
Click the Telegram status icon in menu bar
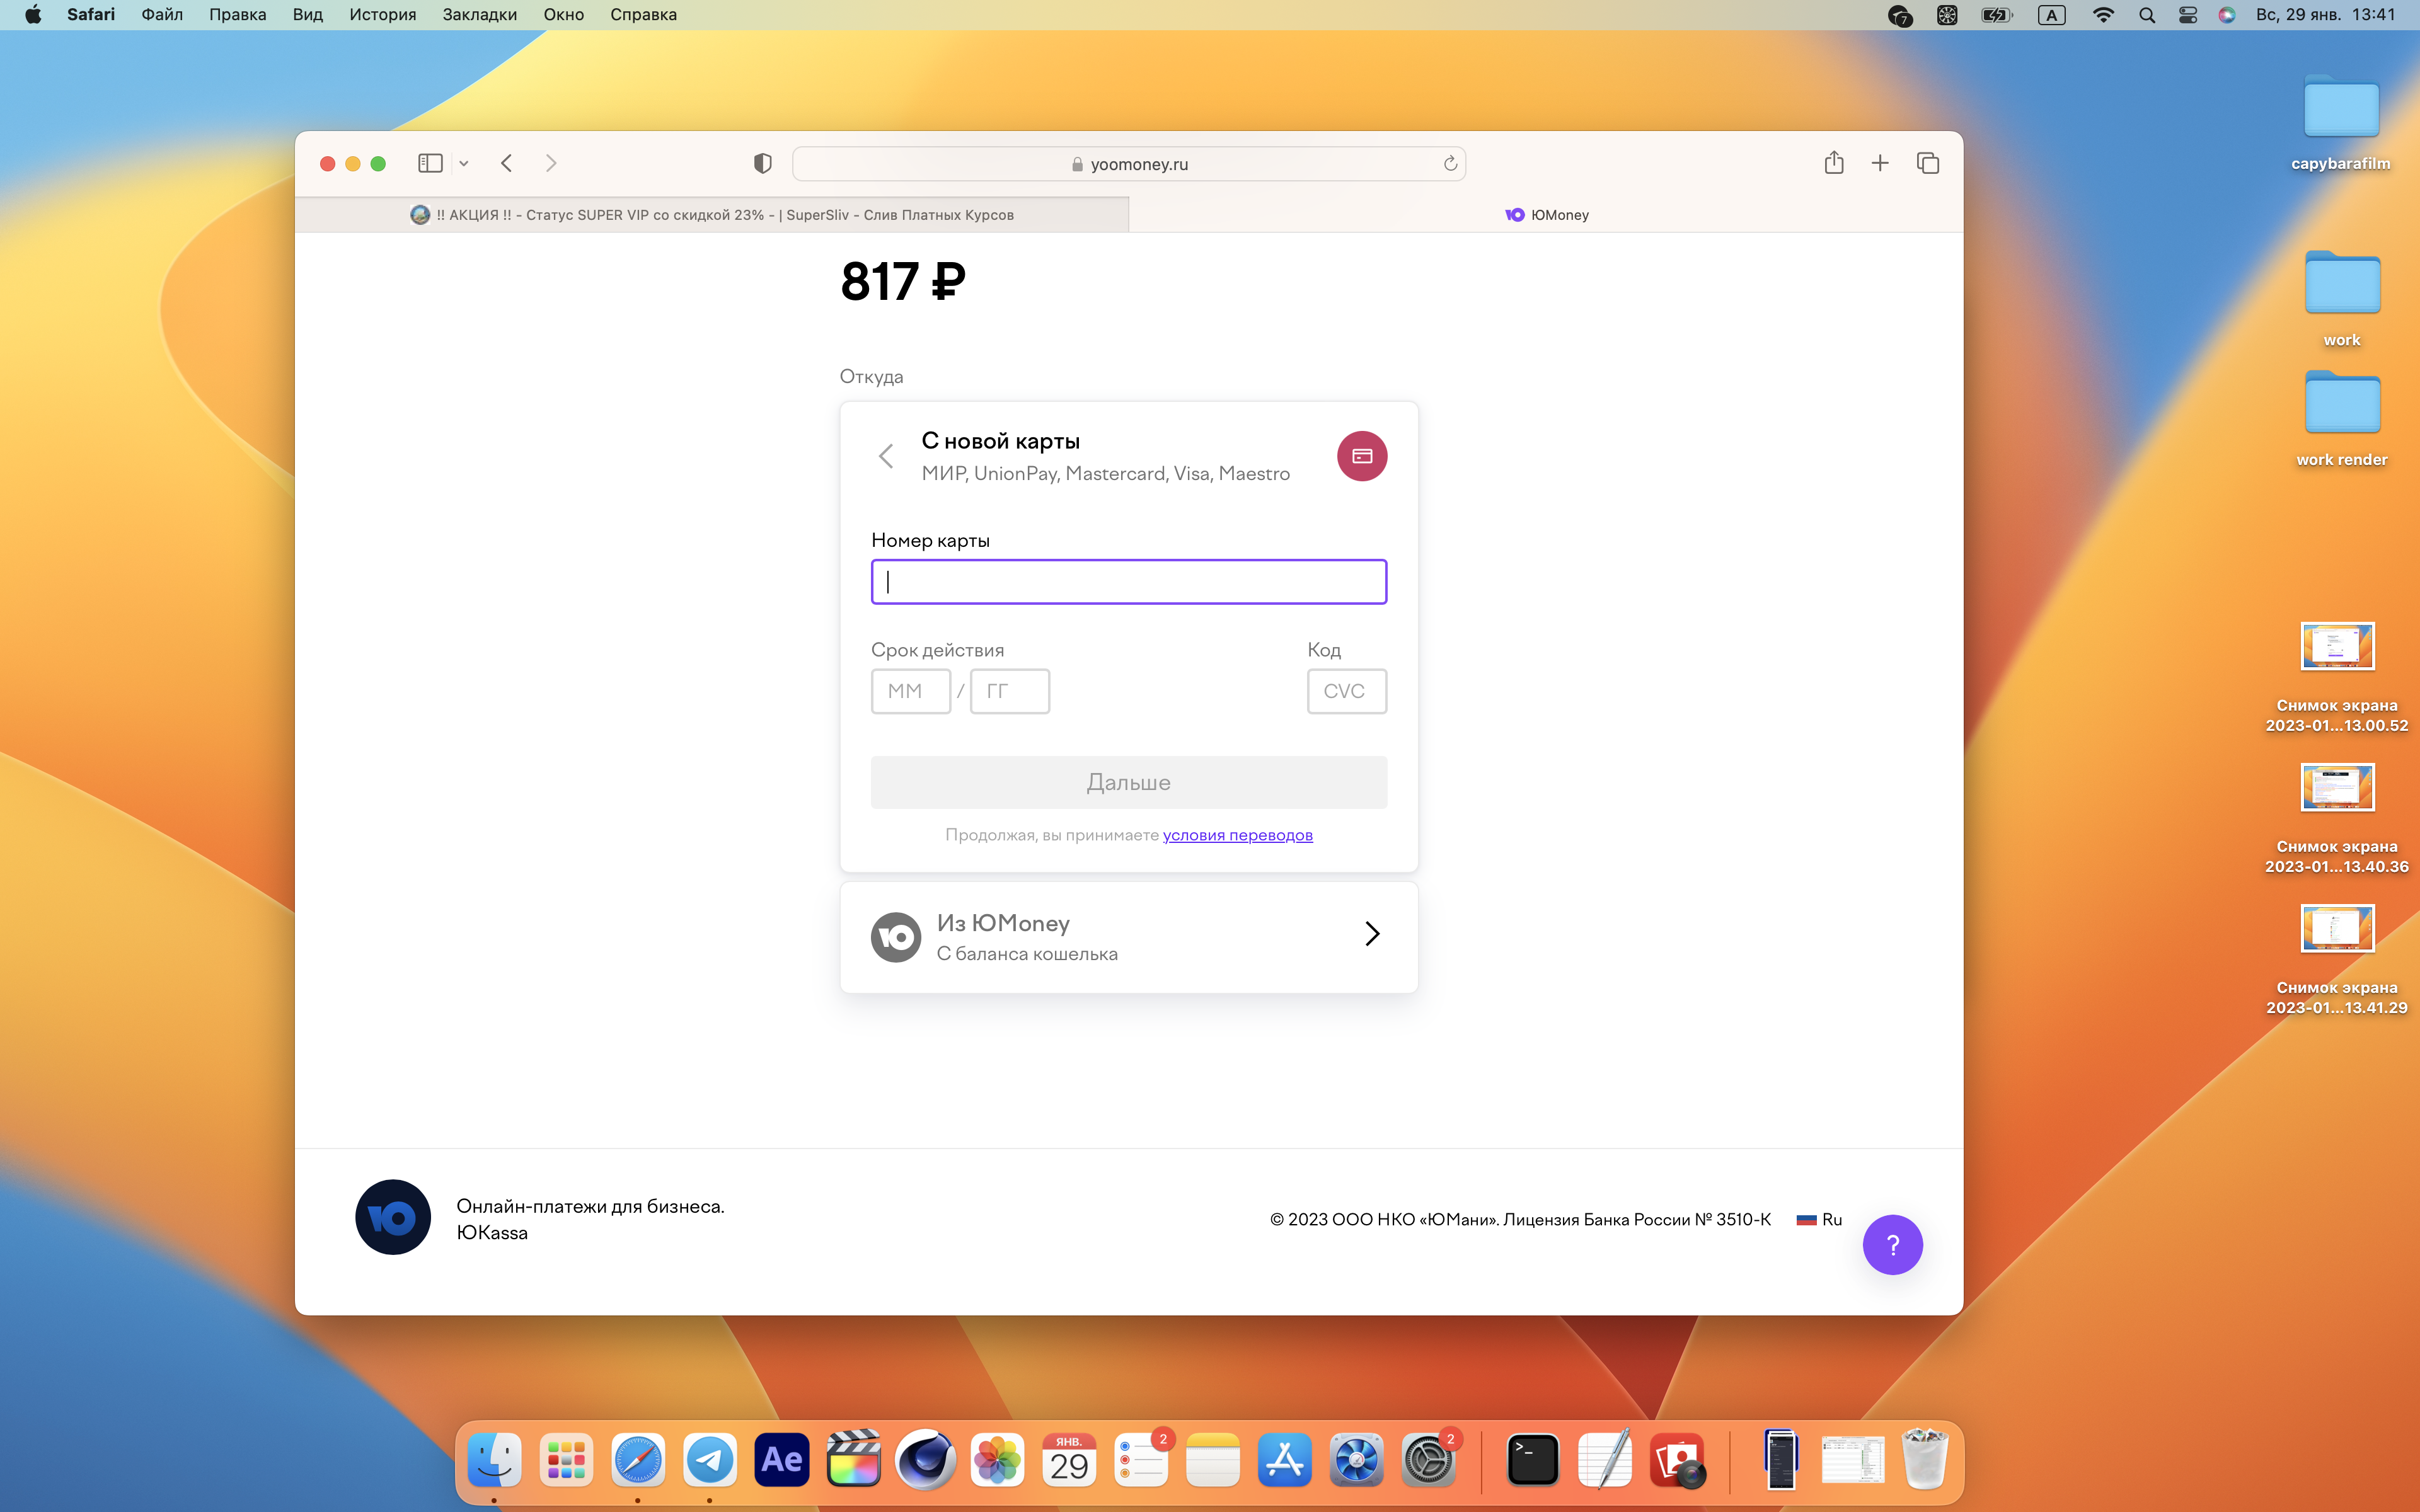point(1900,15)
